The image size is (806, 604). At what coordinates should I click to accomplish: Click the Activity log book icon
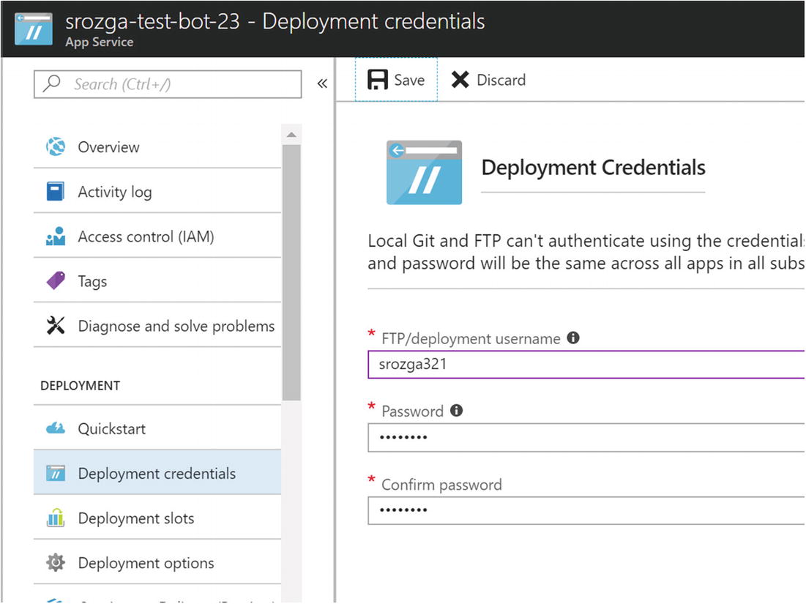pos(56,192)
